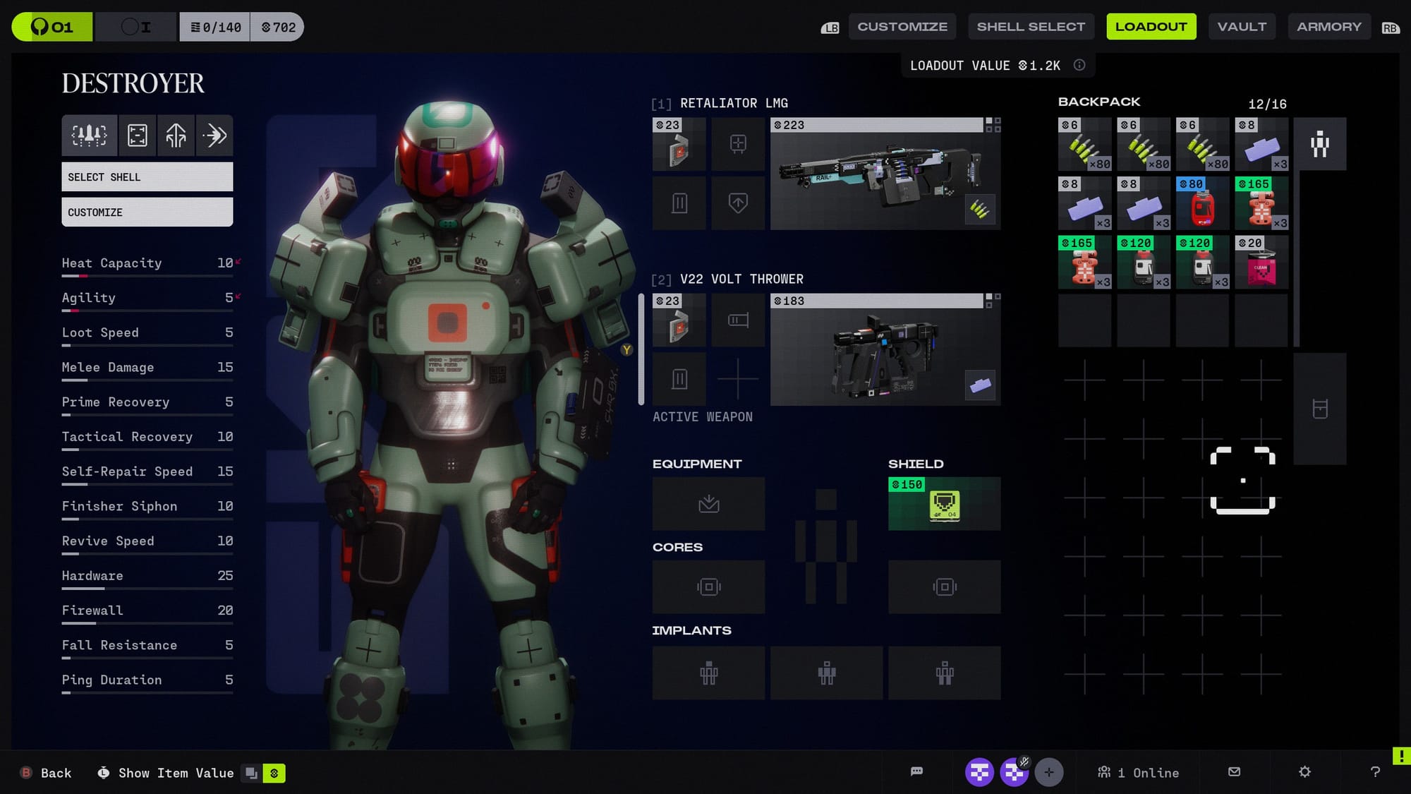The height and width of the screenshot is (794, 1411).
Task: Click the Select Shell button
Action: click(147, 177)
